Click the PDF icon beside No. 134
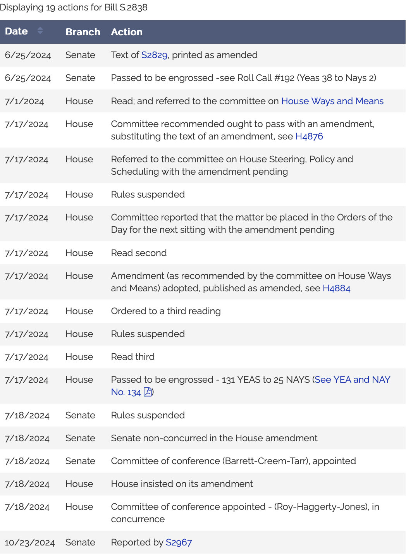 [148, 392]
